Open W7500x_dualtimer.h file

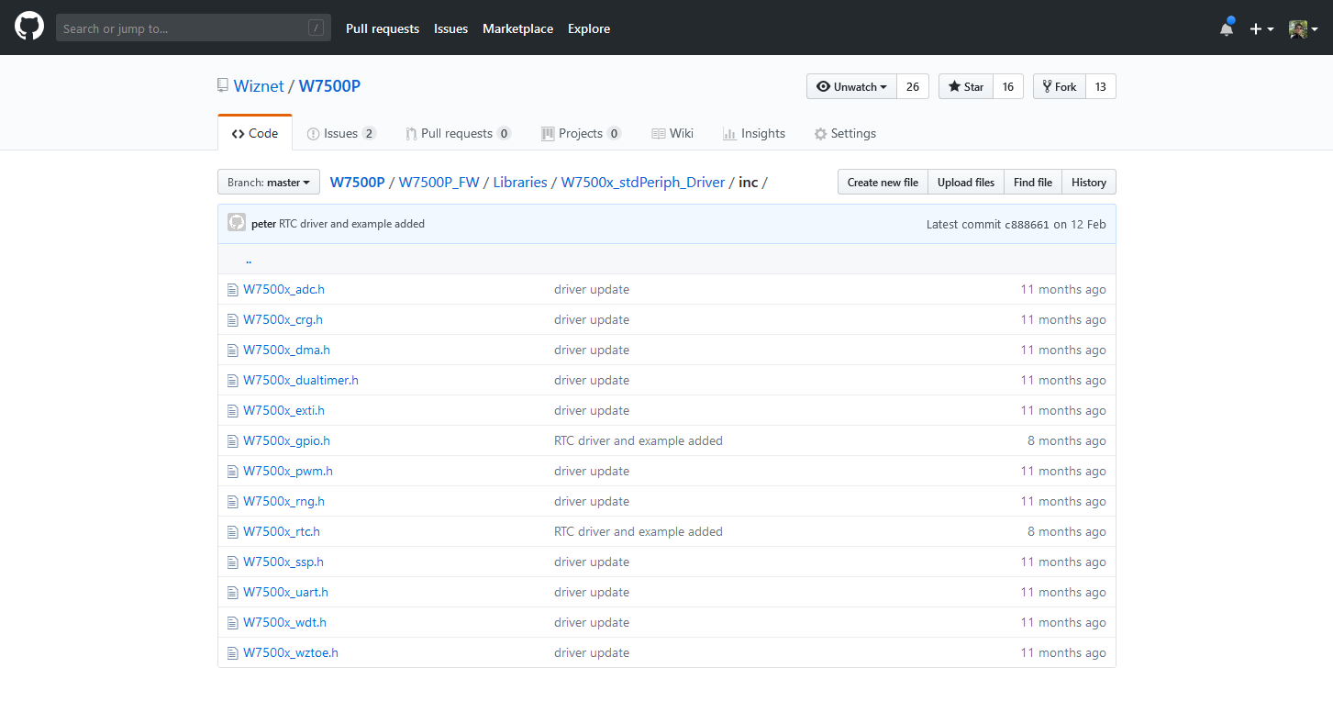coord(301,381)
